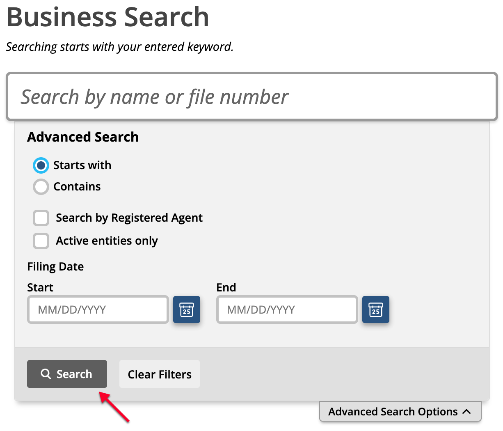The image size is (503, 431).
Task: Click the Contains label text
Action: click(77, 186)
